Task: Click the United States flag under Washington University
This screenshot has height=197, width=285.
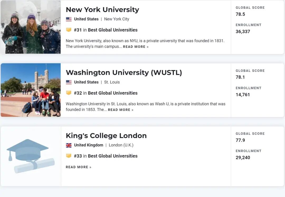Action: [x=69, y=82]
